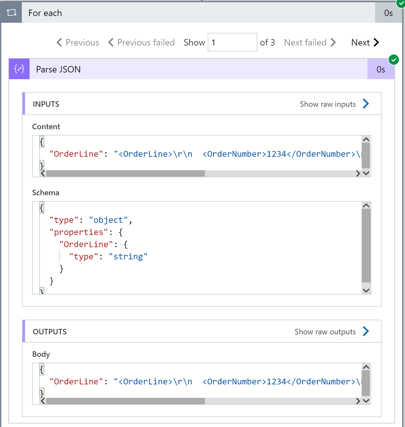Click the Next failed chevron arrow
The width and height of the screenshot is (405, 427).
click(334, 42)
